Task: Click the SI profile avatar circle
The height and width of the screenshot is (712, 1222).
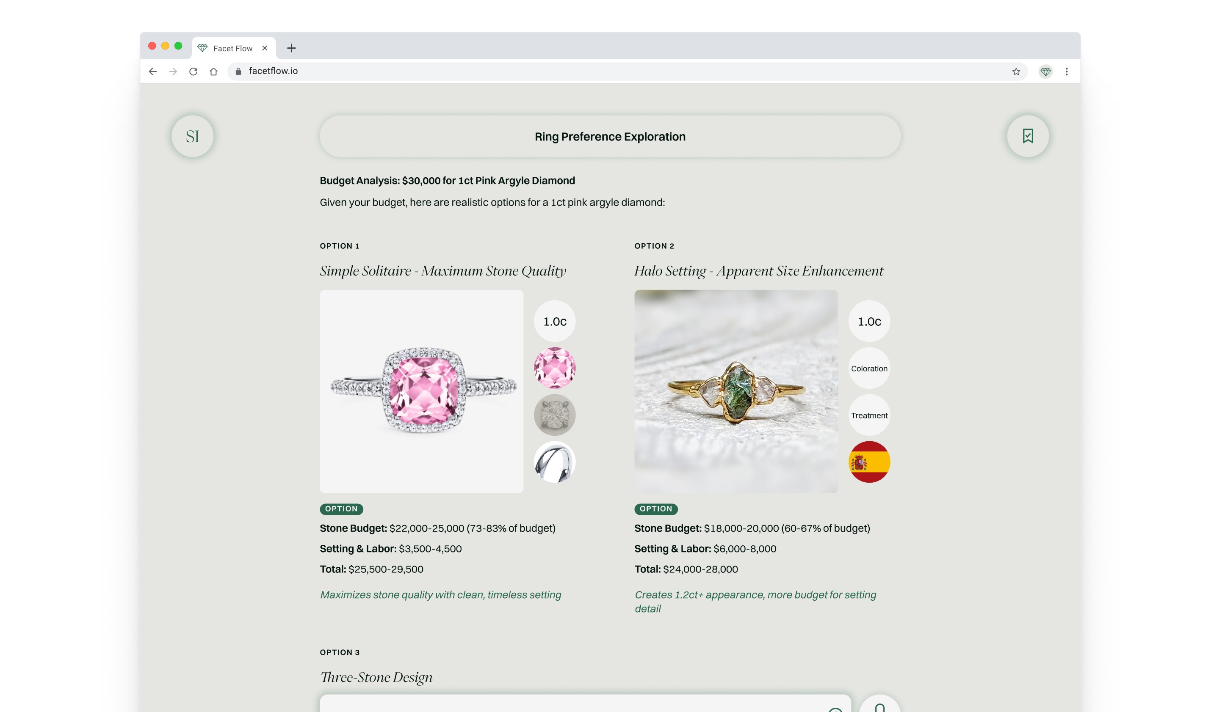Action: point(193,136)
